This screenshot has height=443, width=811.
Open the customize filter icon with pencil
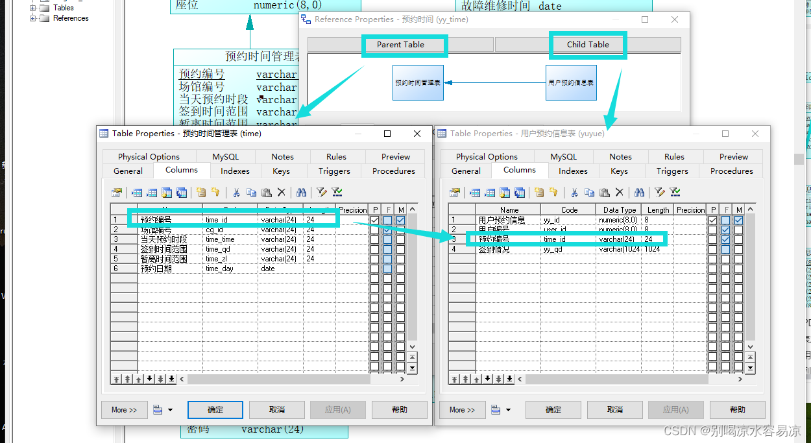click(x=321, y=192)
